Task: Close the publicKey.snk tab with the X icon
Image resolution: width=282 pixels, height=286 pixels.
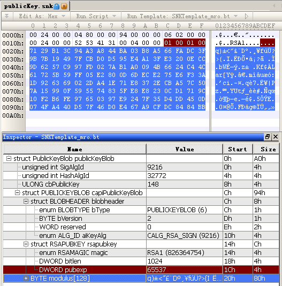Action: pyautogui.click(x=64, y=6)
